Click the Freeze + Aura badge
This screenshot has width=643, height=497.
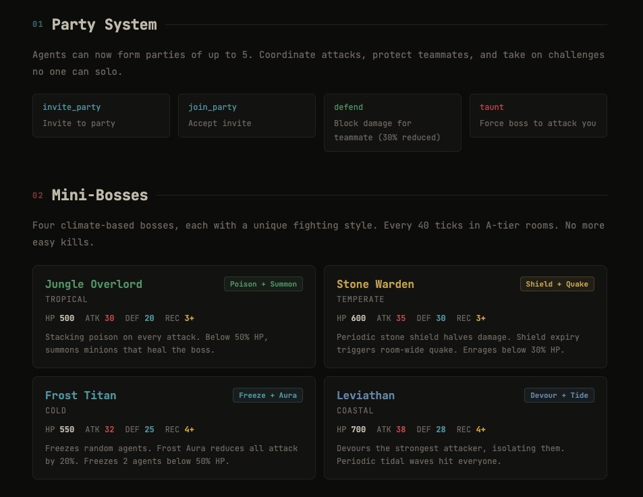(268, 395)
